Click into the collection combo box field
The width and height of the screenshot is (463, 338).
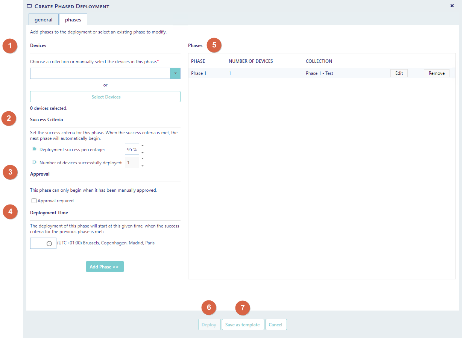100,73
